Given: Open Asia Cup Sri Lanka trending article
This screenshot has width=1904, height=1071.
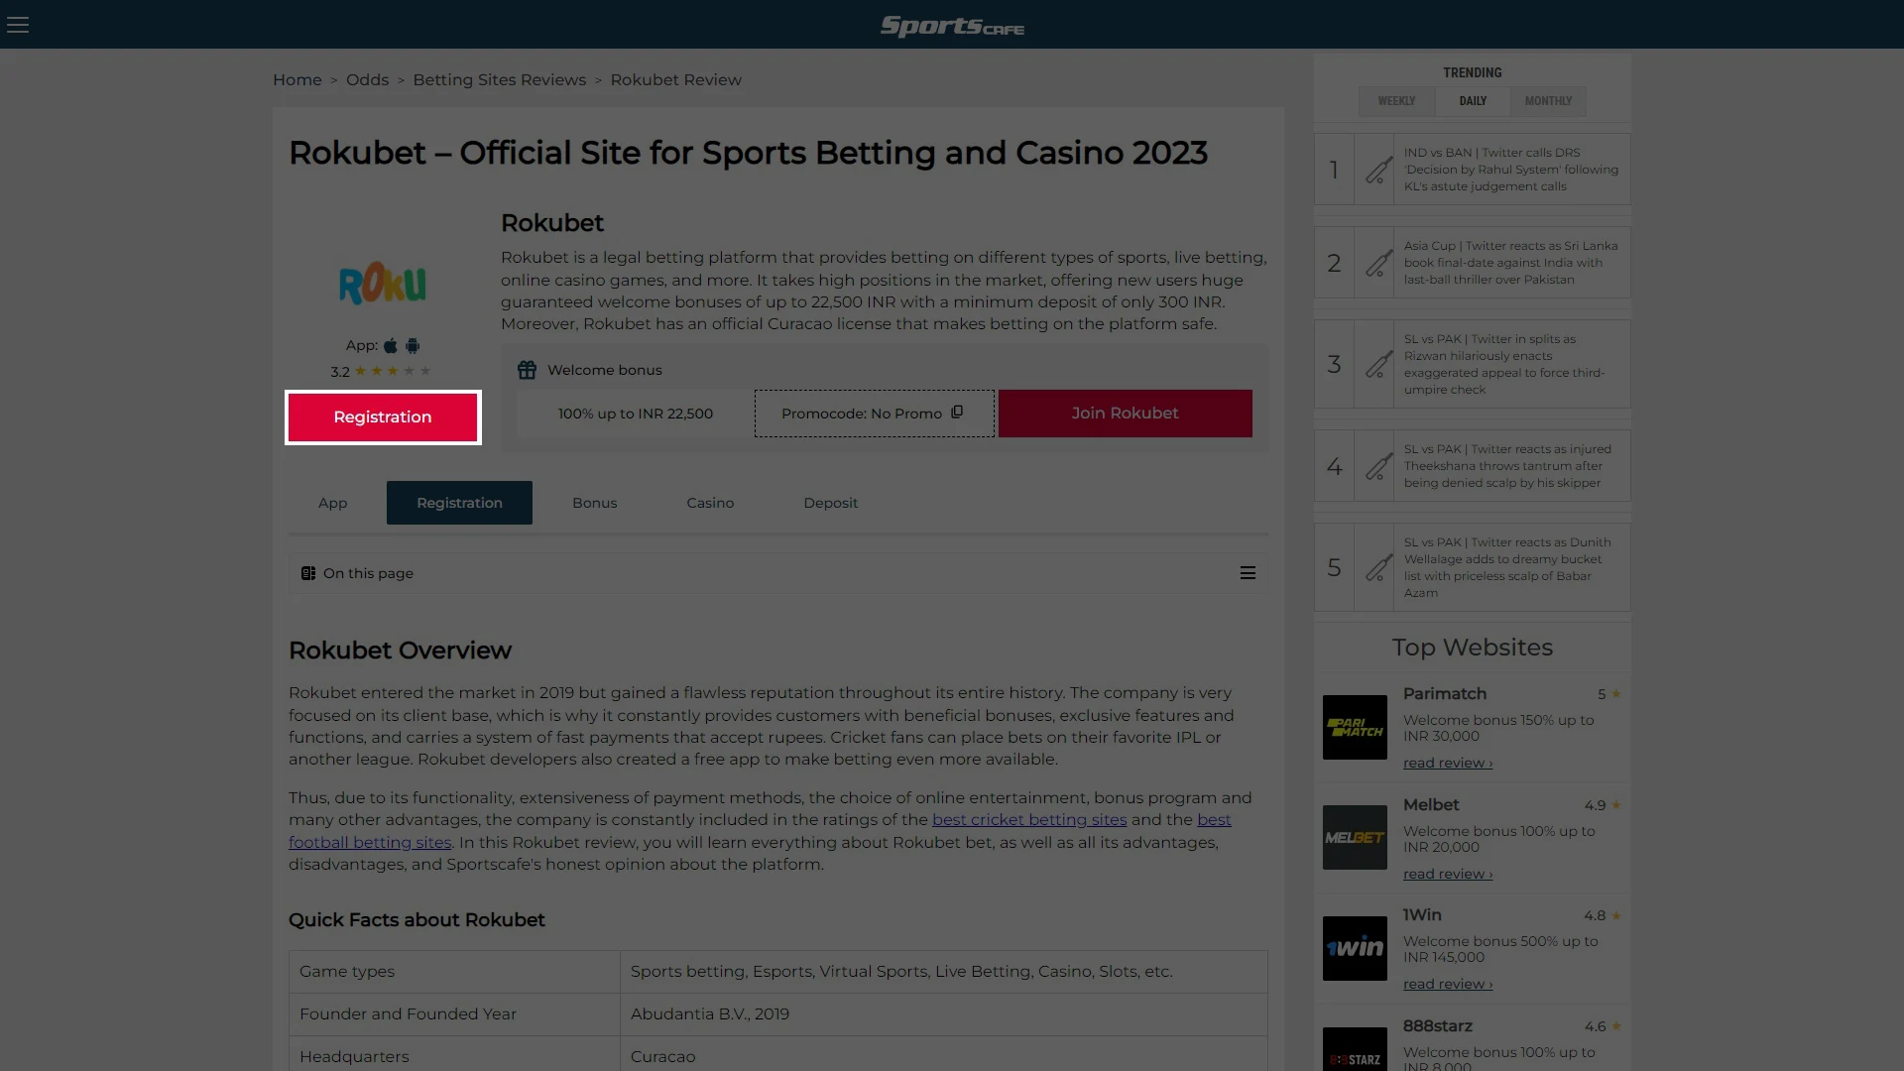Looking at the screenshot, I should click(1511, 263).
